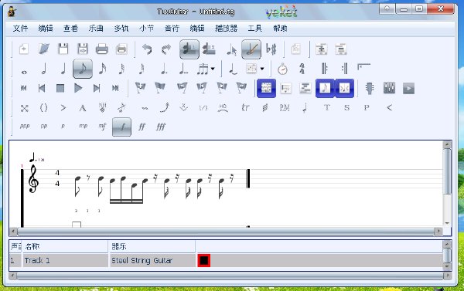Select whole note duration
Image resolution: width=464 pixels, height=291 pixels.
point(24,72)
